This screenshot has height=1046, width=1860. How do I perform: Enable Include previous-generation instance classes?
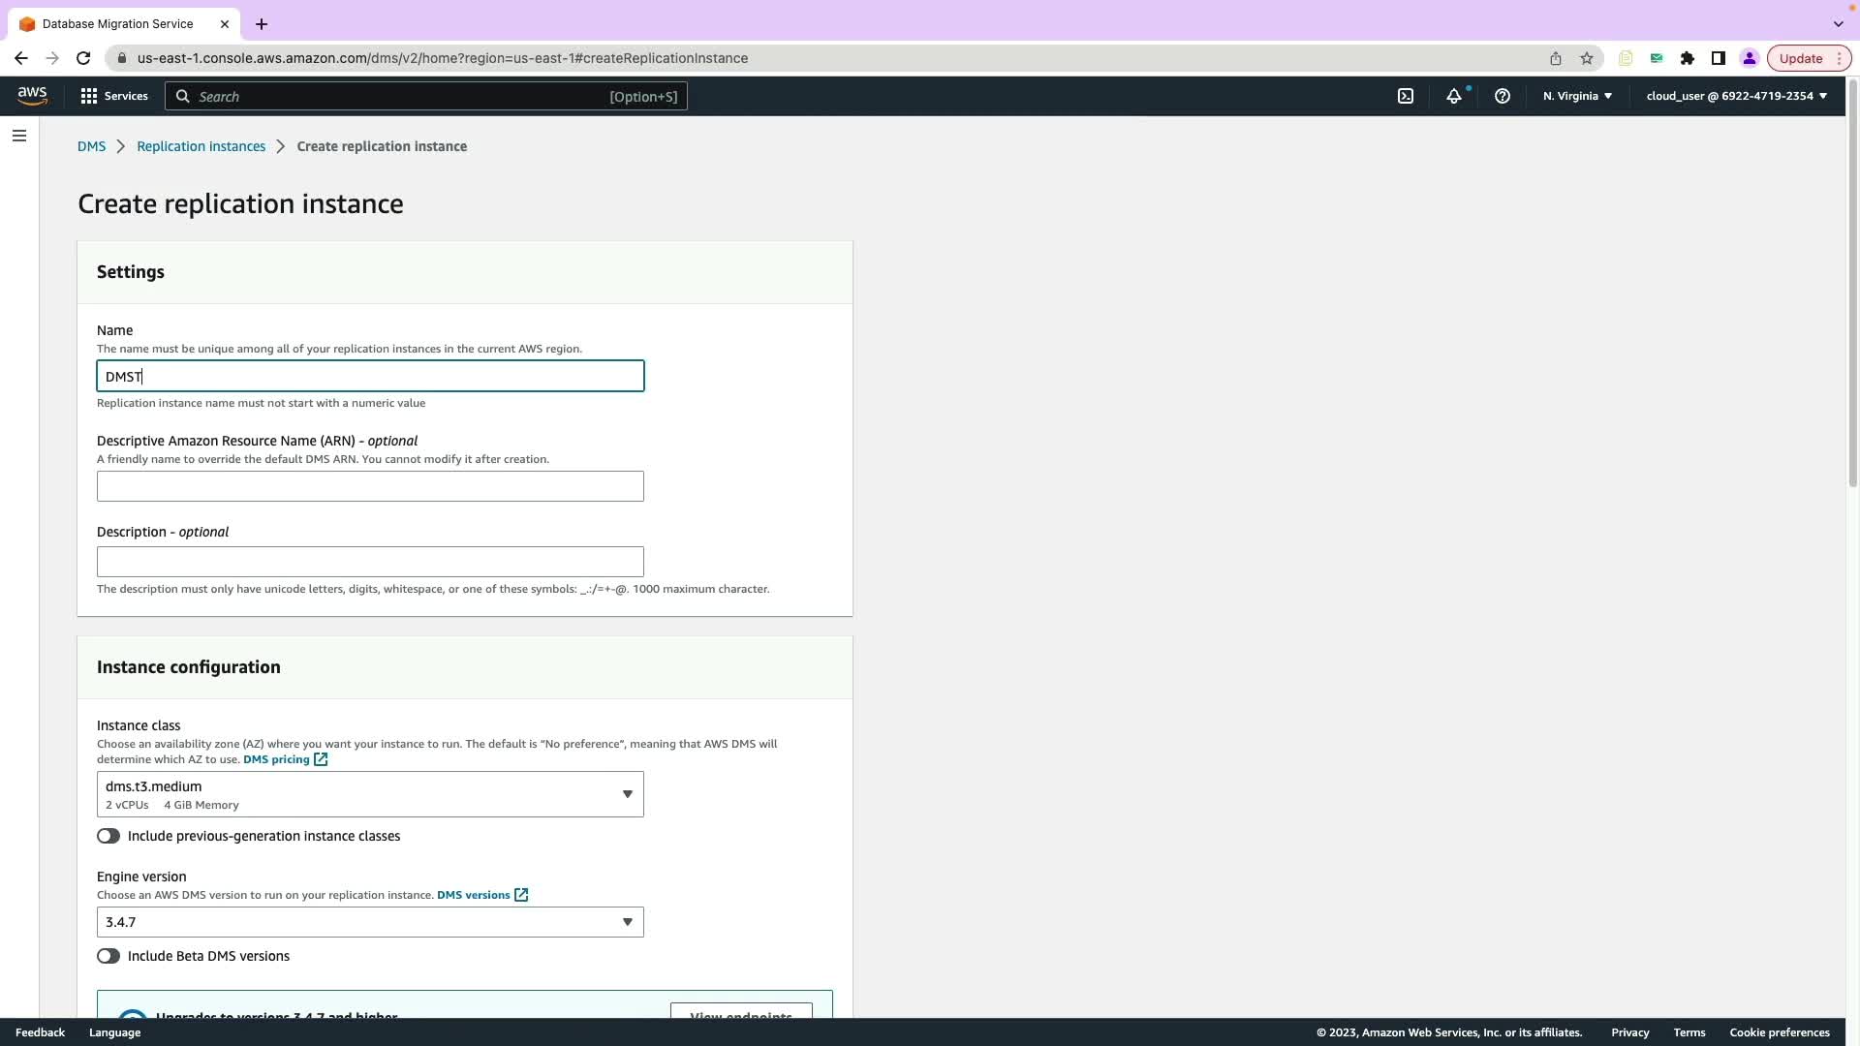[108, 836]
